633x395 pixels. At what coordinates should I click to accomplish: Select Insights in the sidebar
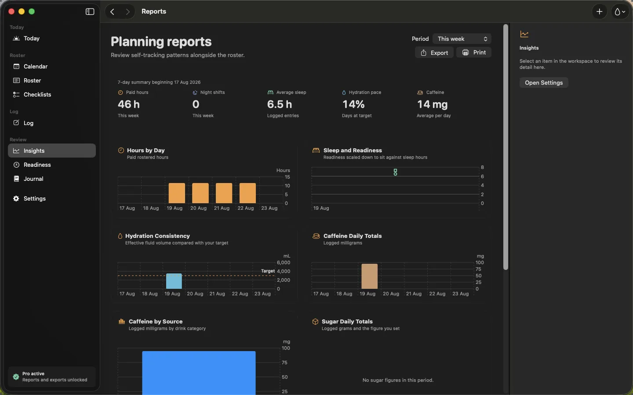coord(52,151)
